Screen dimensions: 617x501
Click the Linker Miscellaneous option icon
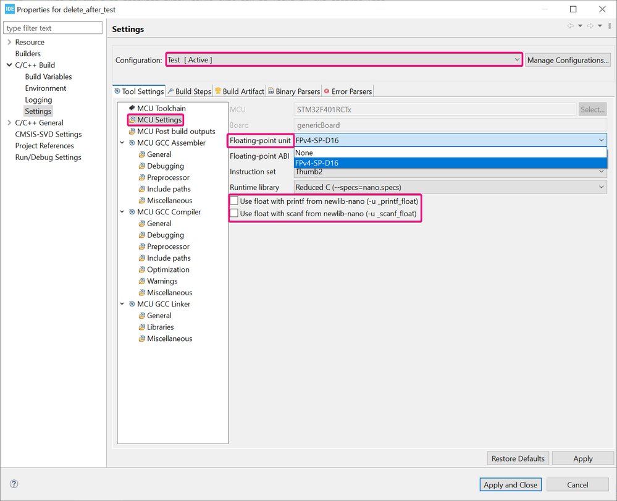142,339
